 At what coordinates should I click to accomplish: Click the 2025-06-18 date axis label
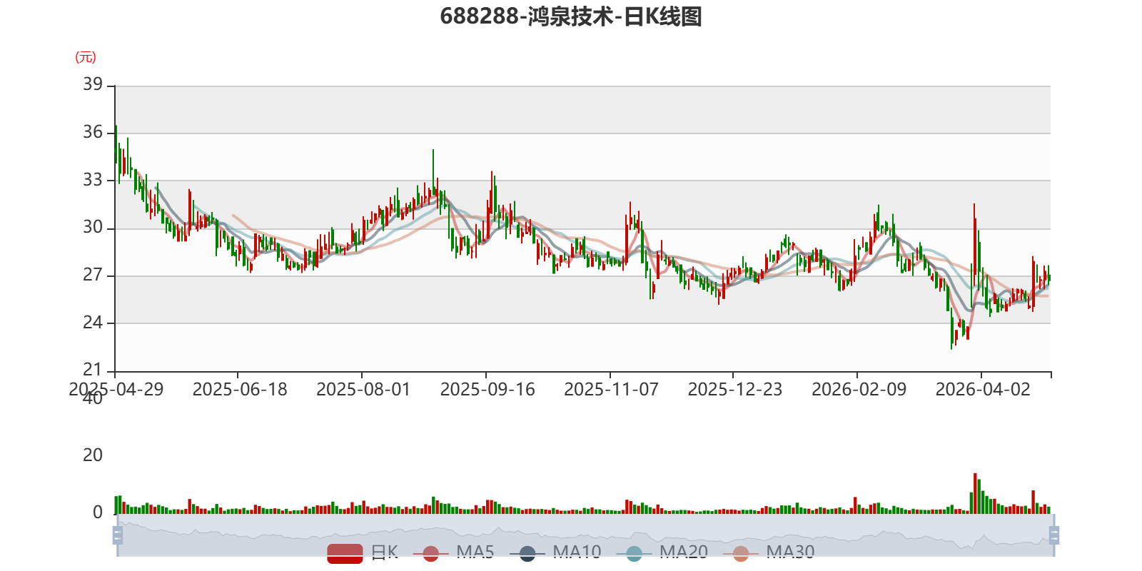coord(240,390)
